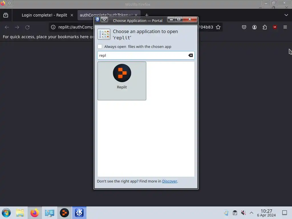Open the clock showing 10:27
Viewport: 292px width, 219px height.
coord(266,213)
